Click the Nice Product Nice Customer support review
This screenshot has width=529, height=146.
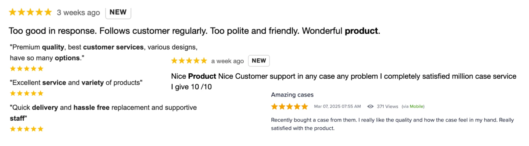coord(344,82)
